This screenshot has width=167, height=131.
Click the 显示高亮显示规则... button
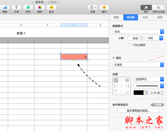pos(138,111)
